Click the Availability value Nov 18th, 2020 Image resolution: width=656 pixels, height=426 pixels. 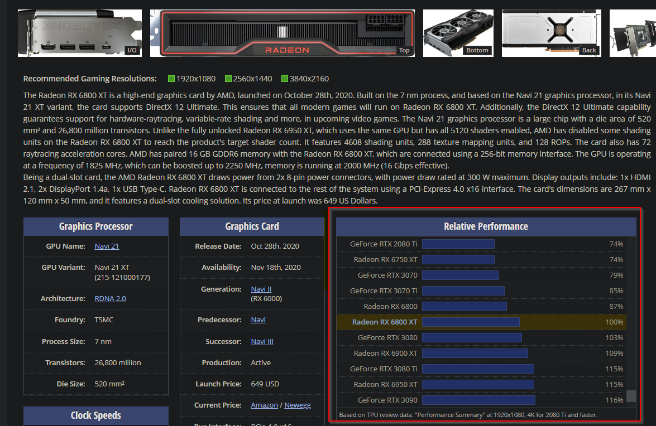pyautogui.click(x=276, y=267)
